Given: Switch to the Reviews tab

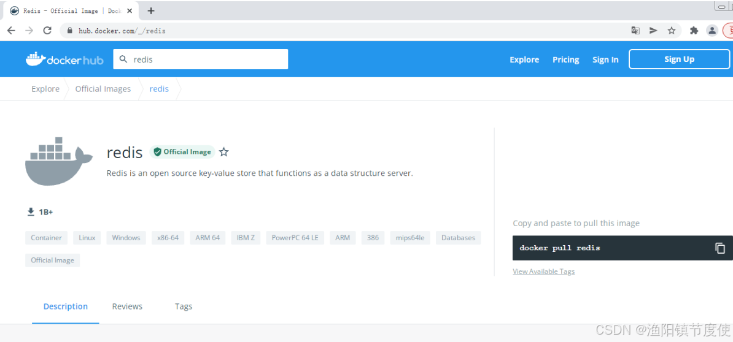Looking at the screenshot, I should (x=127, y=306).
